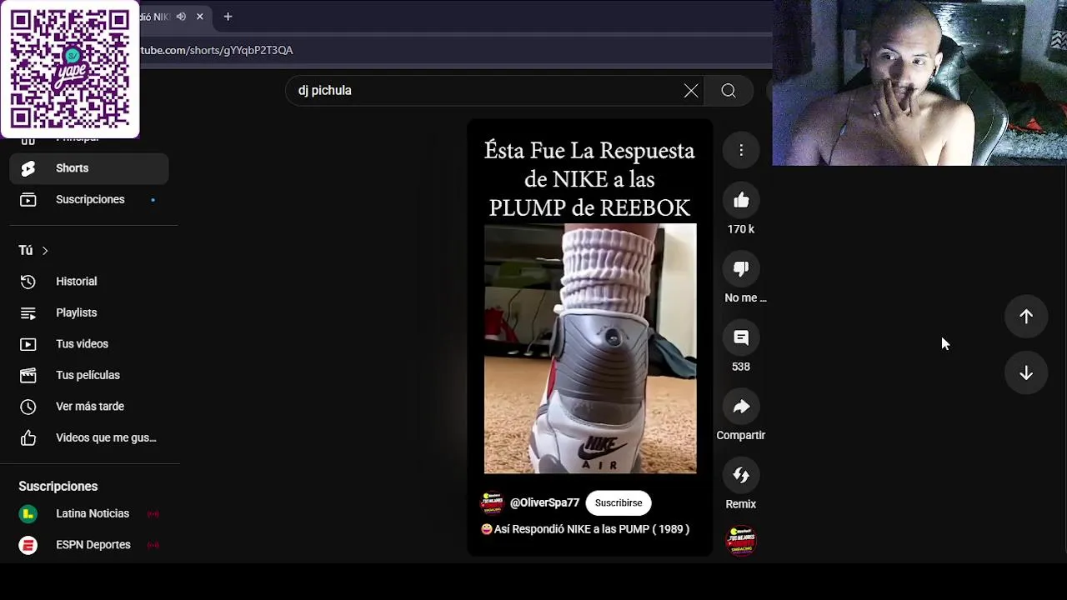This screenshot has width=1067, height=600.
Task: Go to previous Short with up arrow
Action: [x=1026, y=317]
